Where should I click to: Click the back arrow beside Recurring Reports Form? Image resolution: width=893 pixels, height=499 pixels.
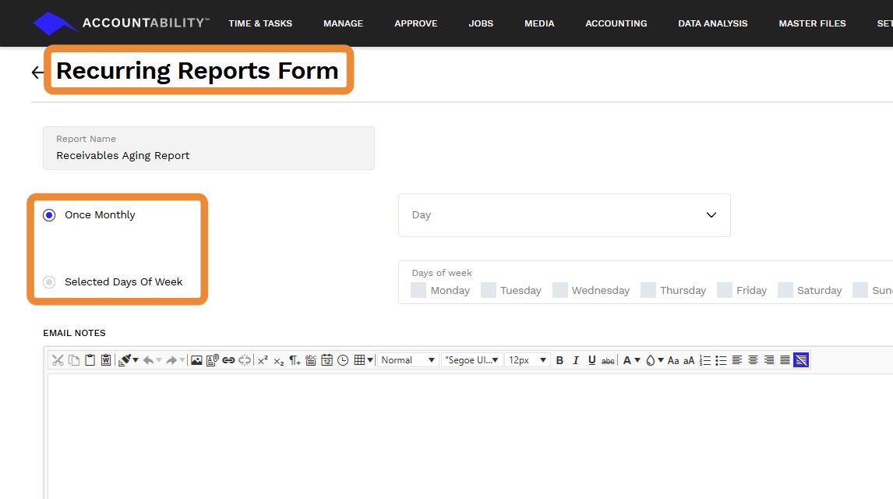(37, 73)
